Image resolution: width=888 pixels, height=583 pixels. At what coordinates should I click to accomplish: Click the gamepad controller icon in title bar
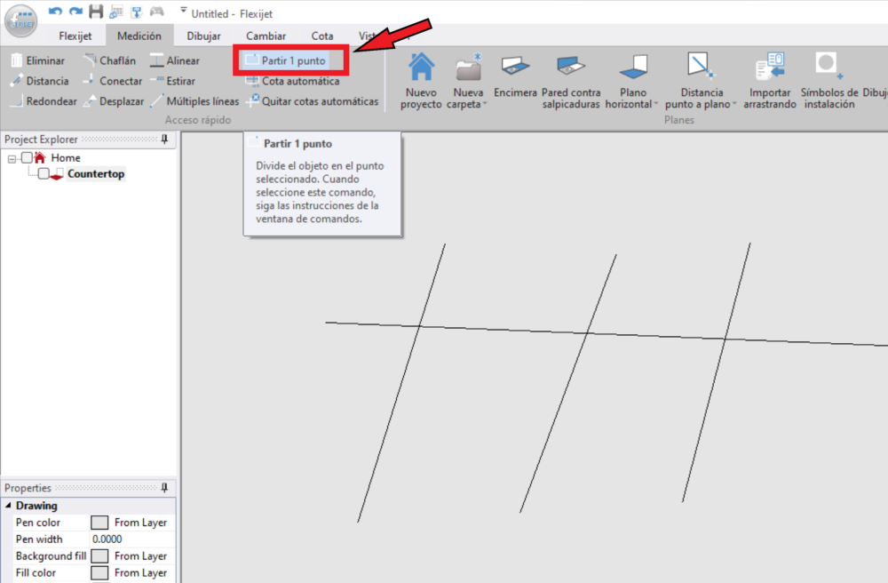pyautogui.click(x=157, y=12)
